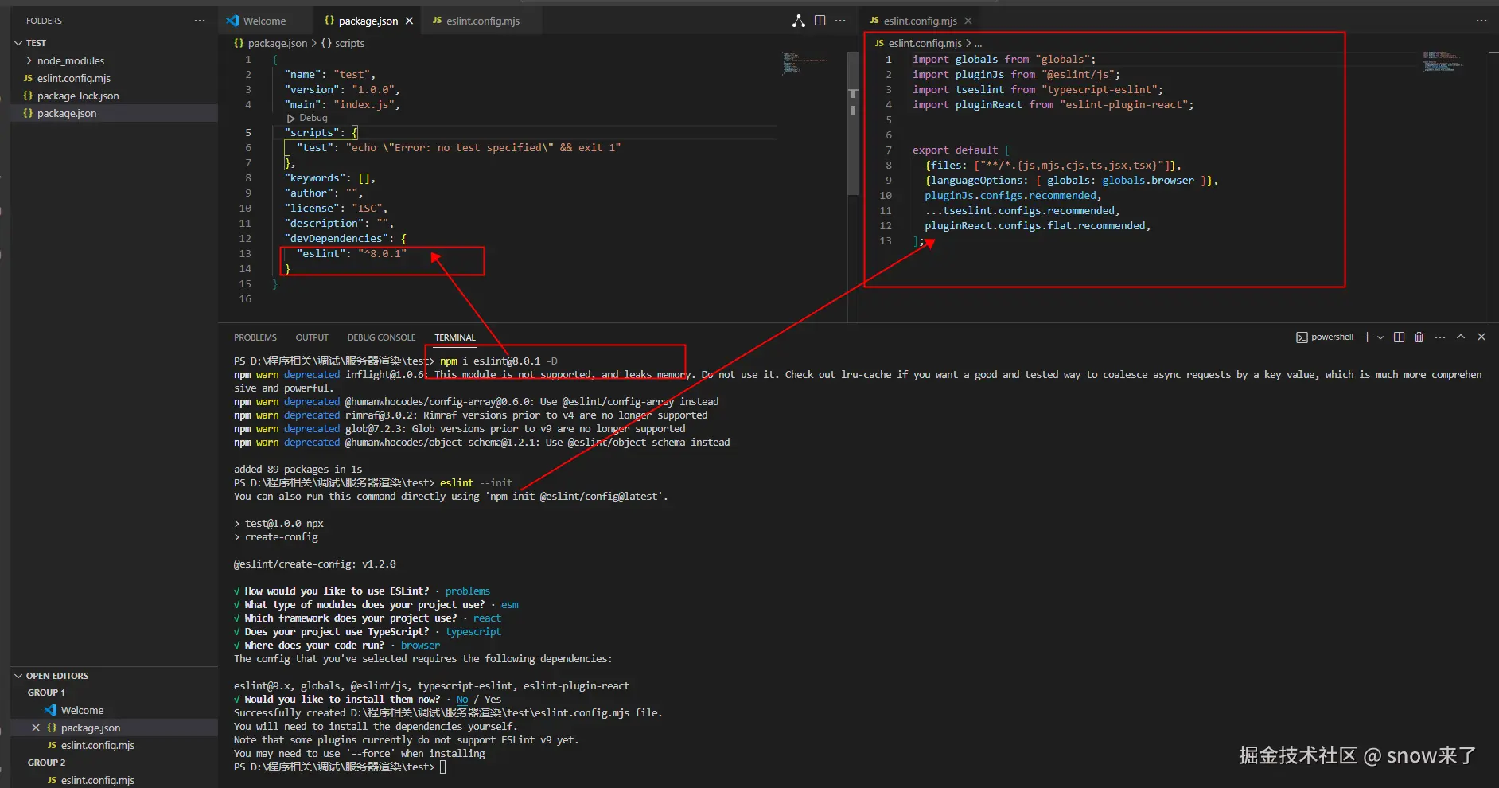Collapse the TEST root folder
Screen dimensions: 1499x788
coord(18,43)
